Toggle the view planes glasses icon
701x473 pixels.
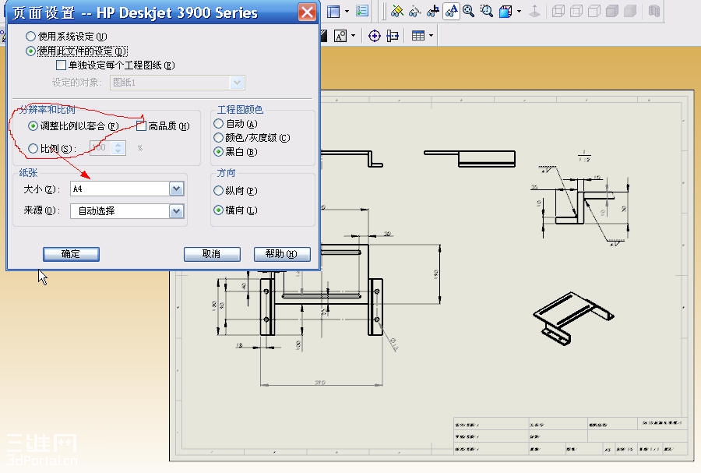pos(396,11)
